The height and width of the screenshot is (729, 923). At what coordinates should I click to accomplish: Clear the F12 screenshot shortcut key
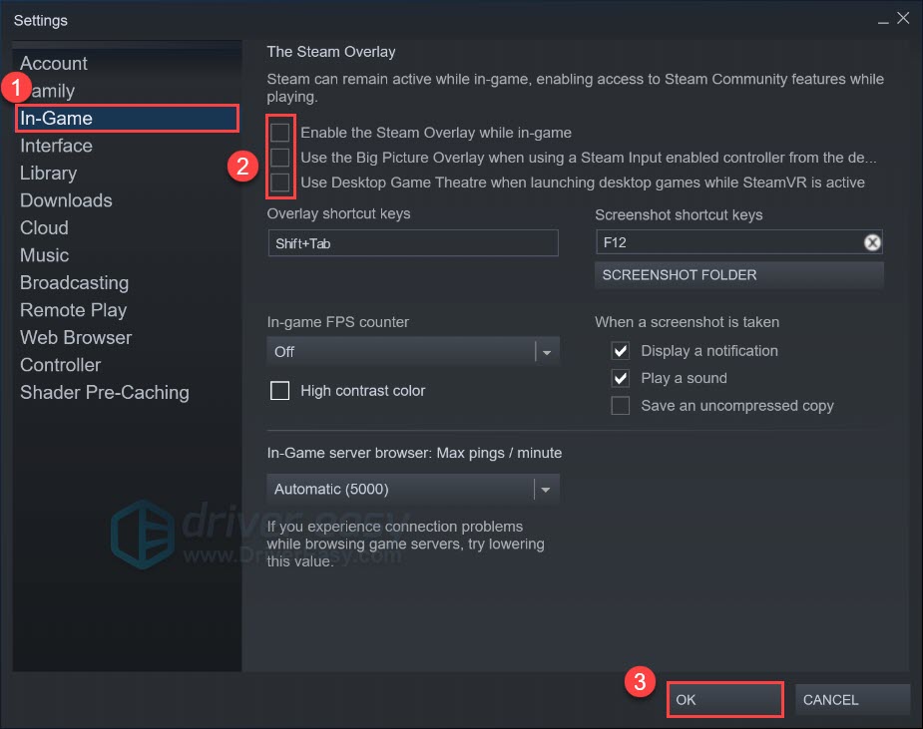tap(872, 242)
